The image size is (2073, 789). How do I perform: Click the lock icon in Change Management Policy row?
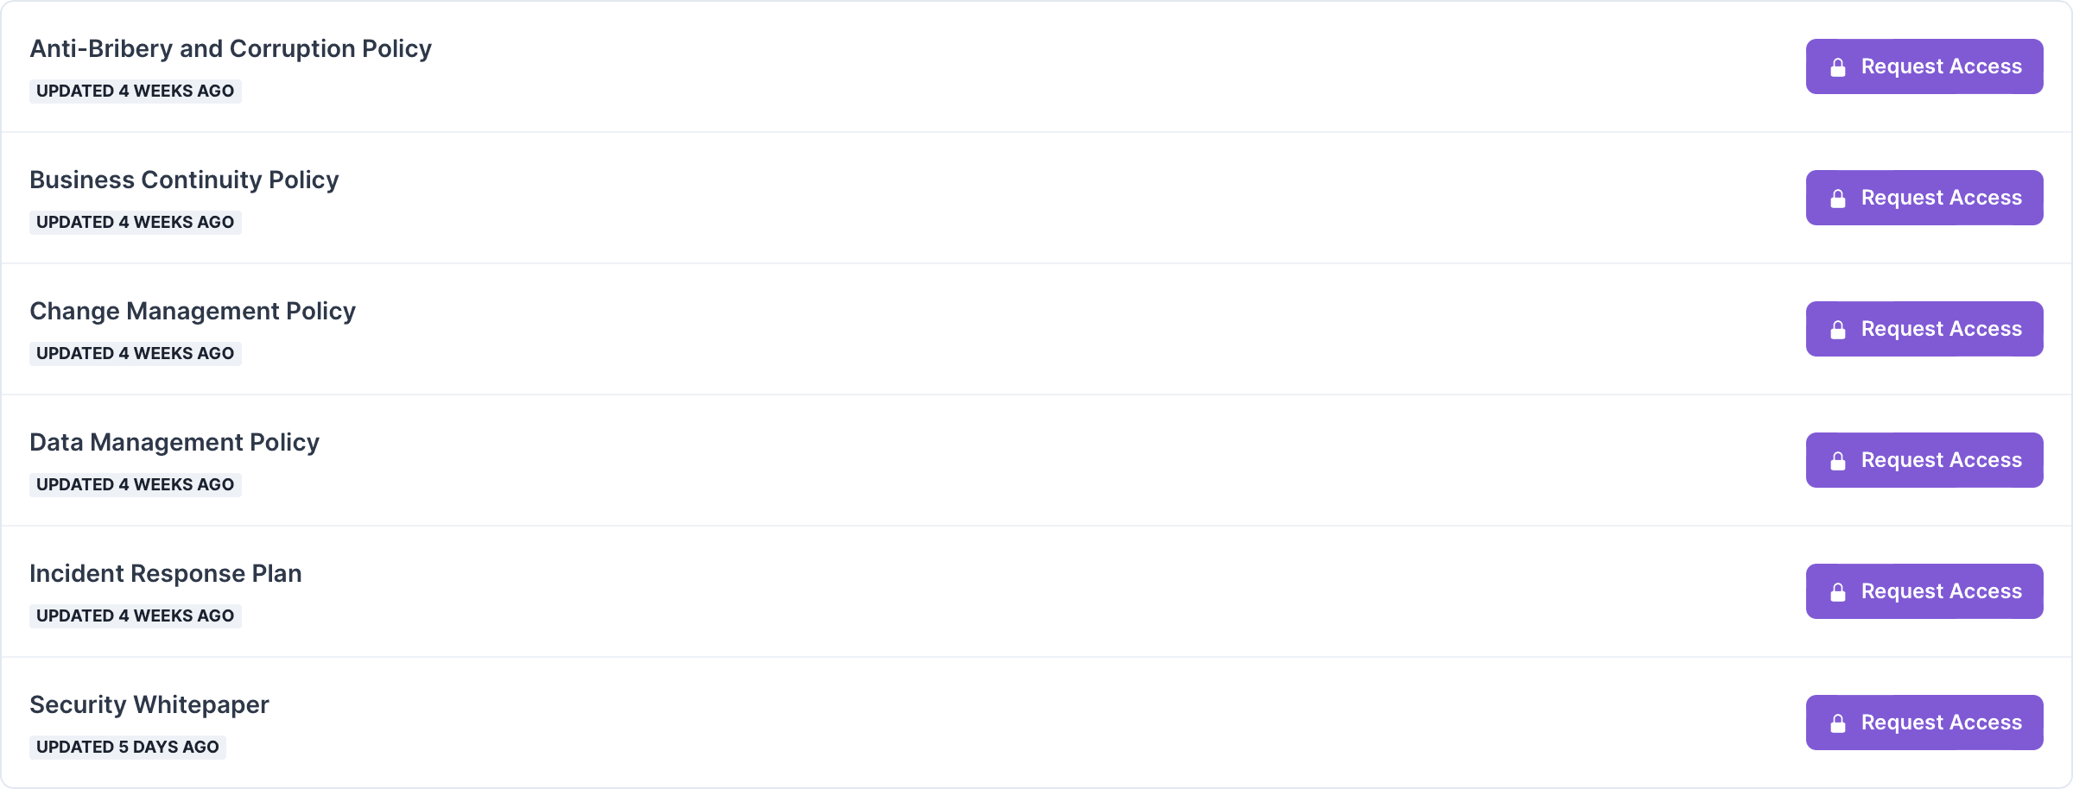[x=1838, y=330]
